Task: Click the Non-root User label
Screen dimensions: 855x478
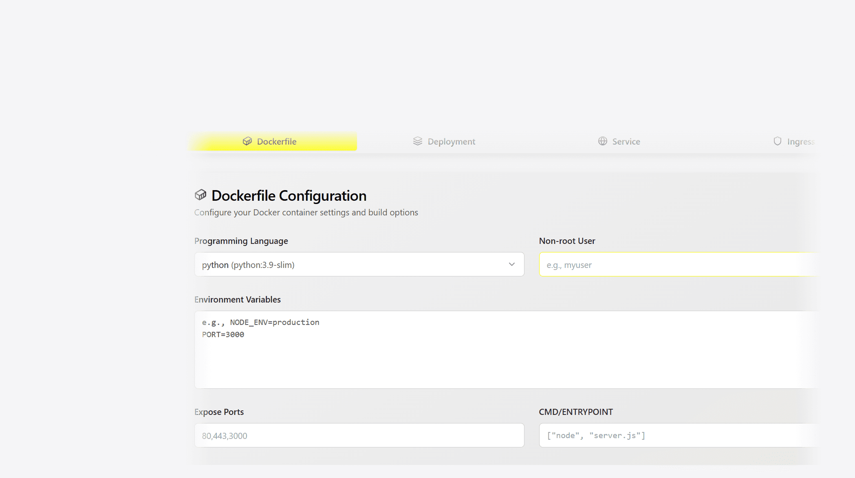Action: (x=567, y=241)
